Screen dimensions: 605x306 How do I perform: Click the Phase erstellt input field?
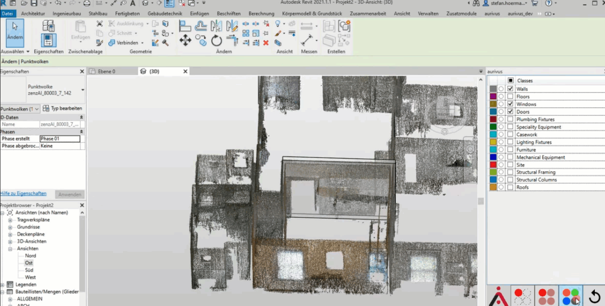coord(60,139)
